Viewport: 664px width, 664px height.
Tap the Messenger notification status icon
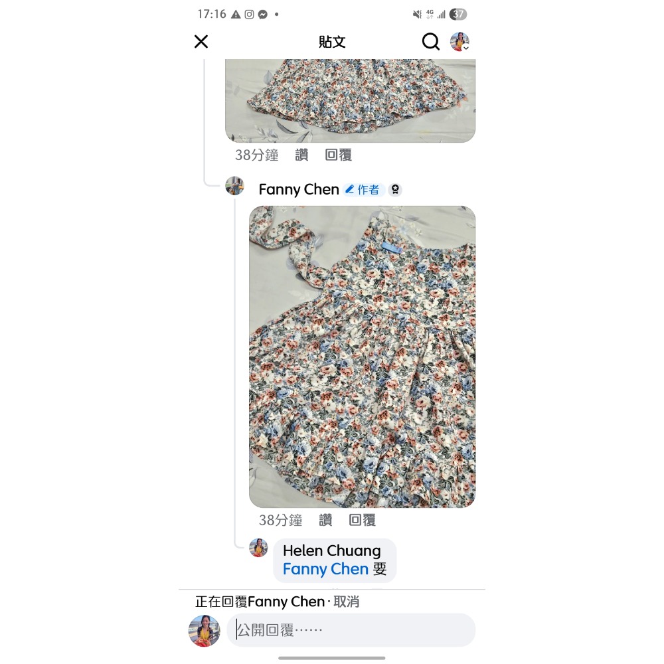262,15
